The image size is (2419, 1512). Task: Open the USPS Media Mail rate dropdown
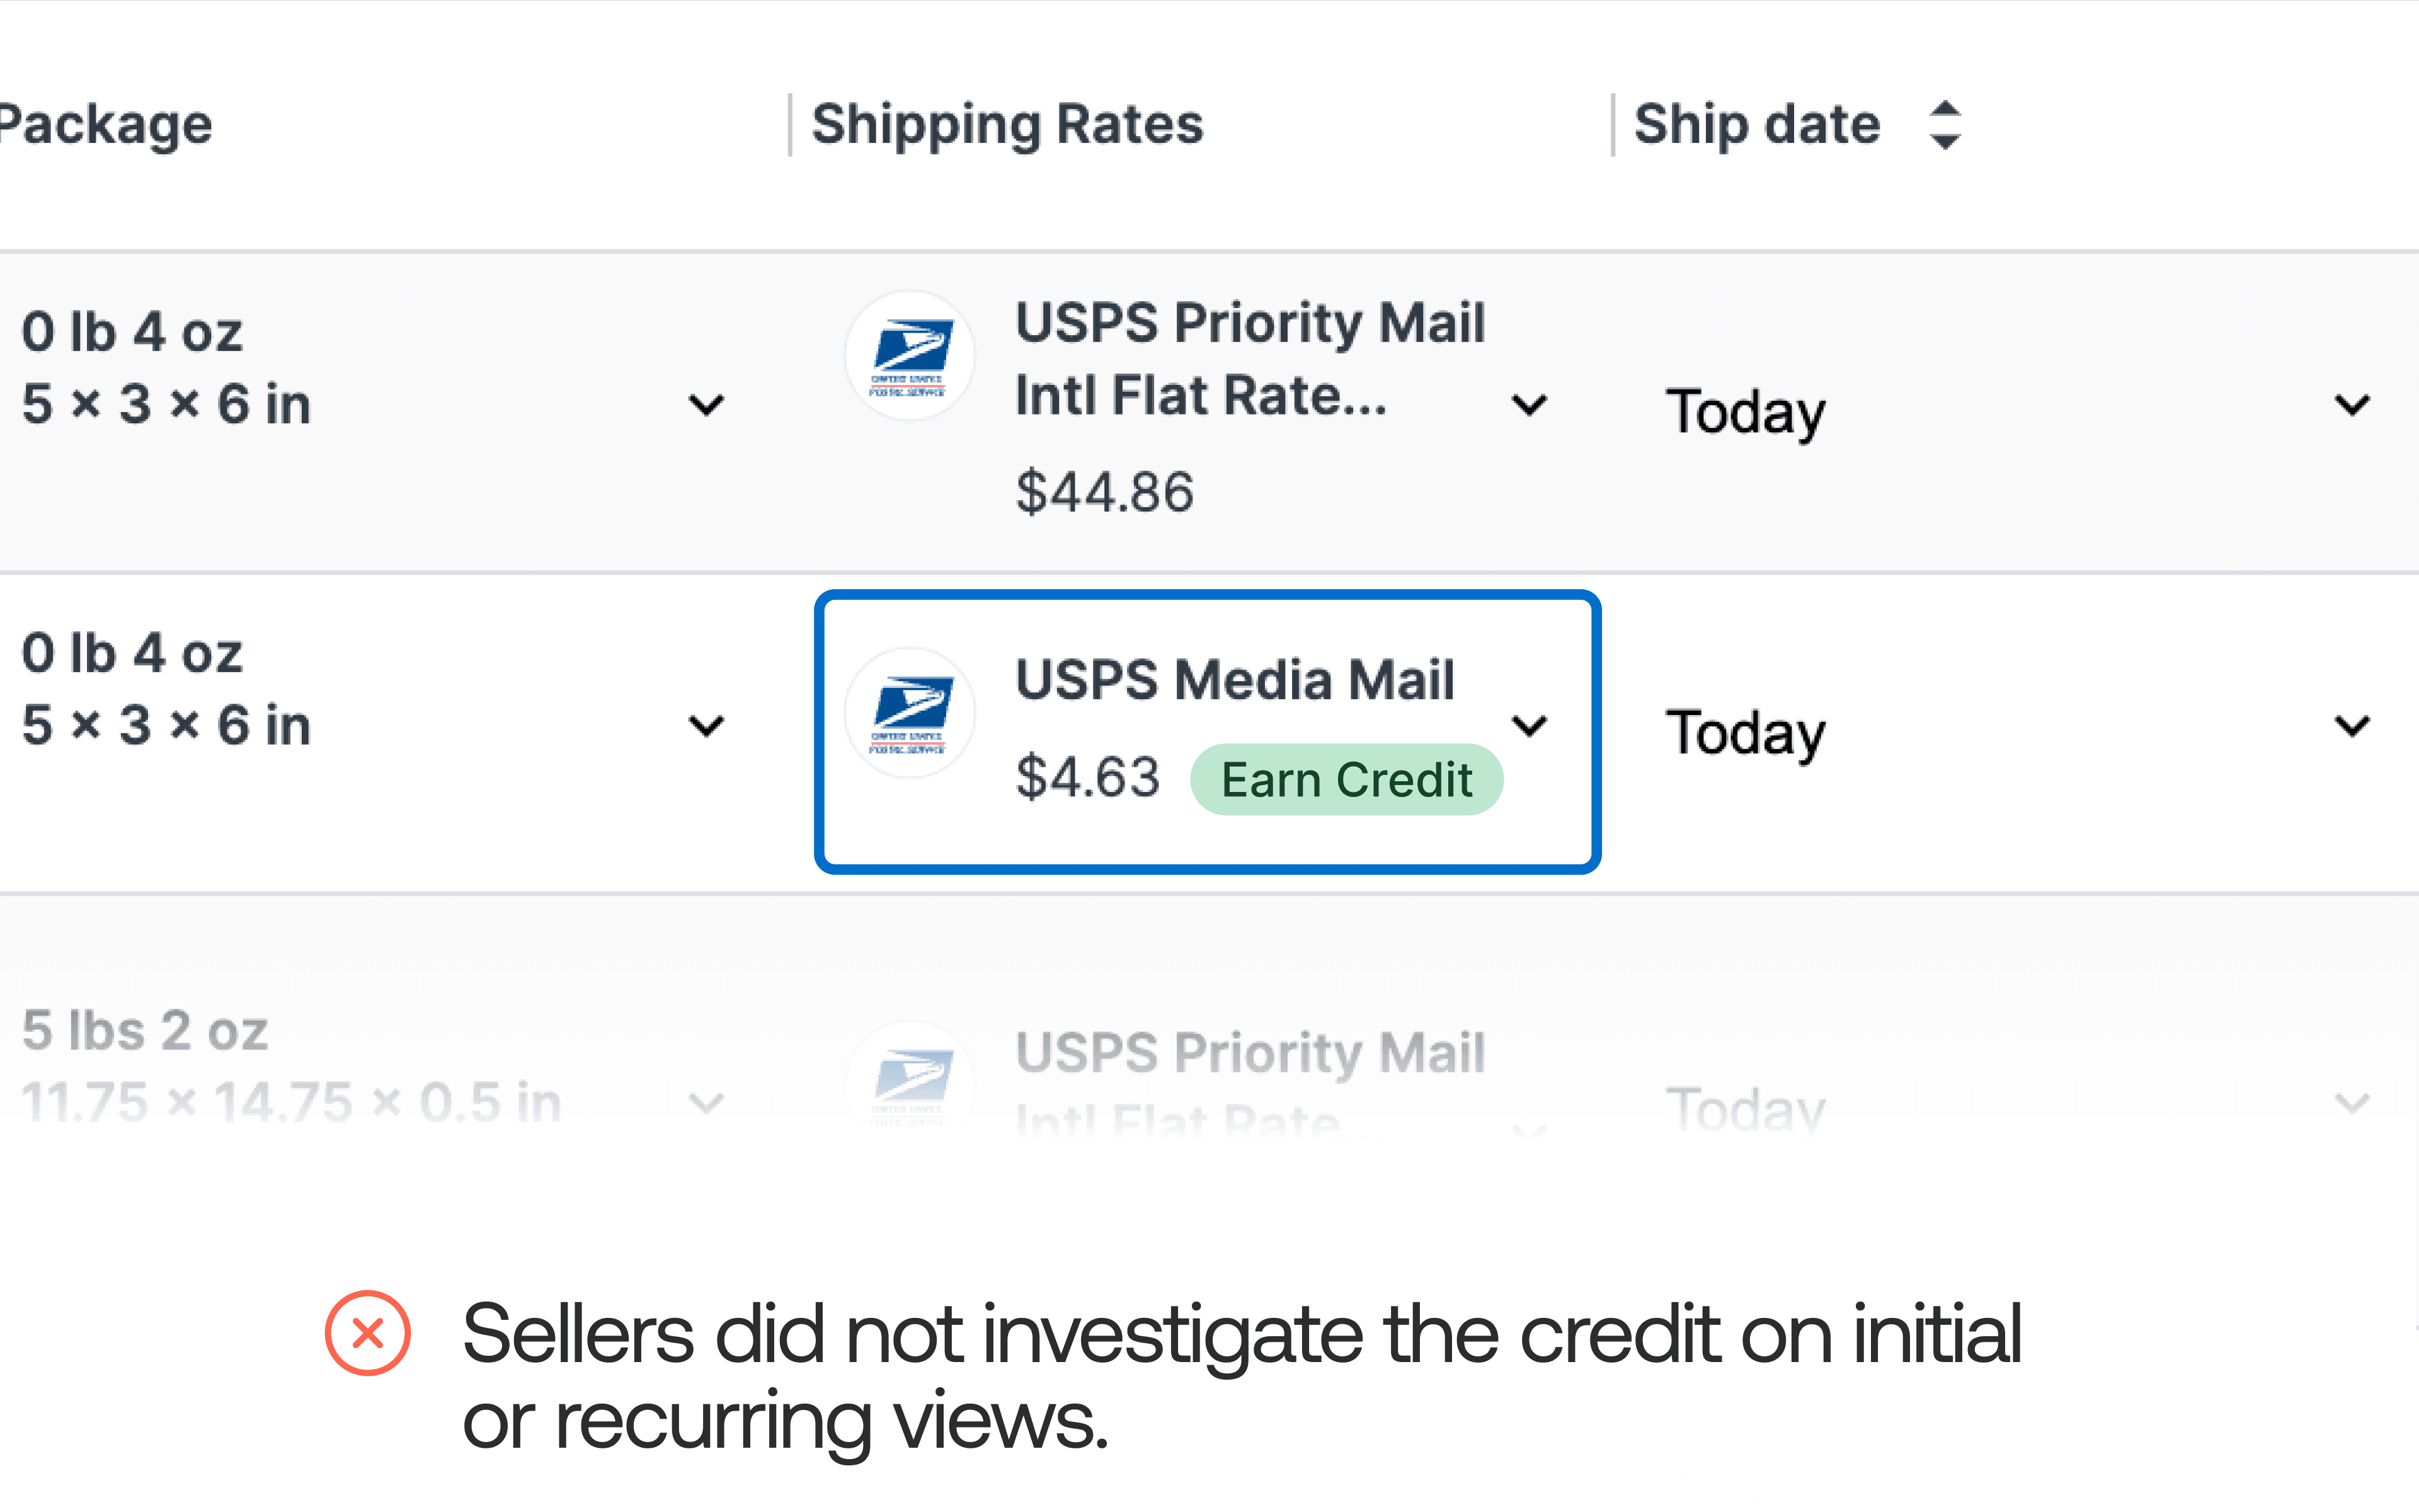pos(1530,726)
